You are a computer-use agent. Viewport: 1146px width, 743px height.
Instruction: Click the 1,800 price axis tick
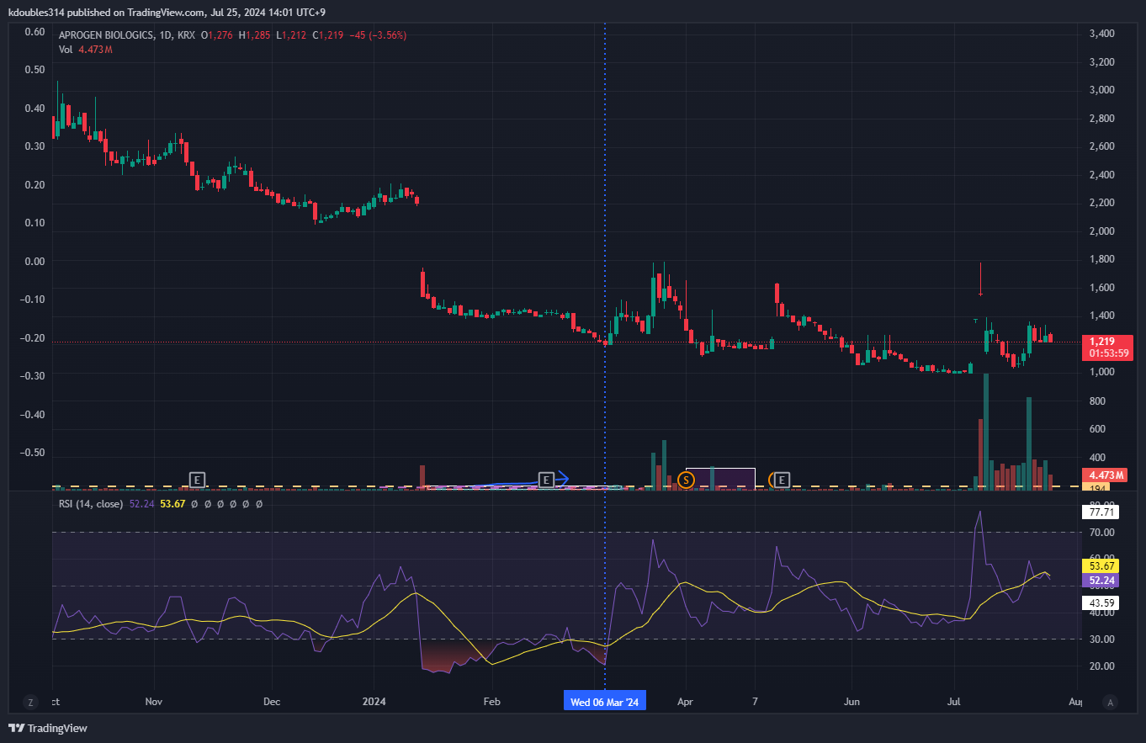pos(1102,259)
